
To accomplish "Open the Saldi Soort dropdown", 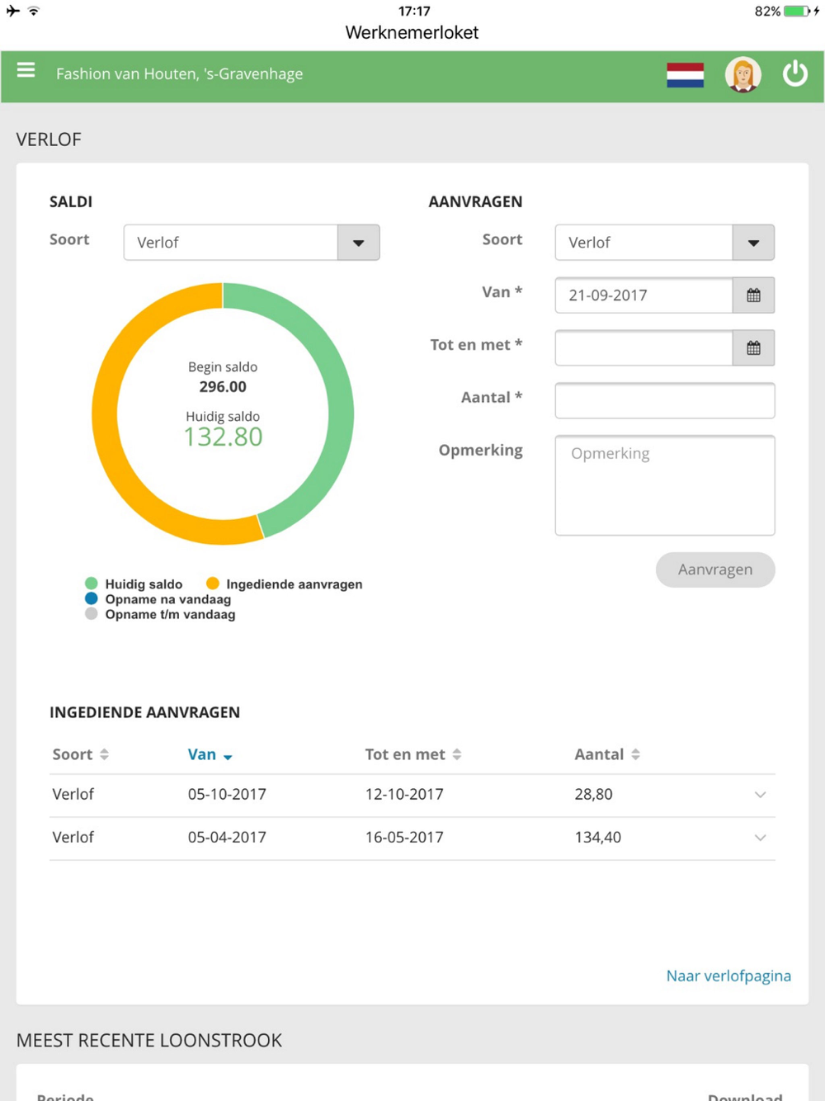I will pyautogui.click(x=252, y=243).
